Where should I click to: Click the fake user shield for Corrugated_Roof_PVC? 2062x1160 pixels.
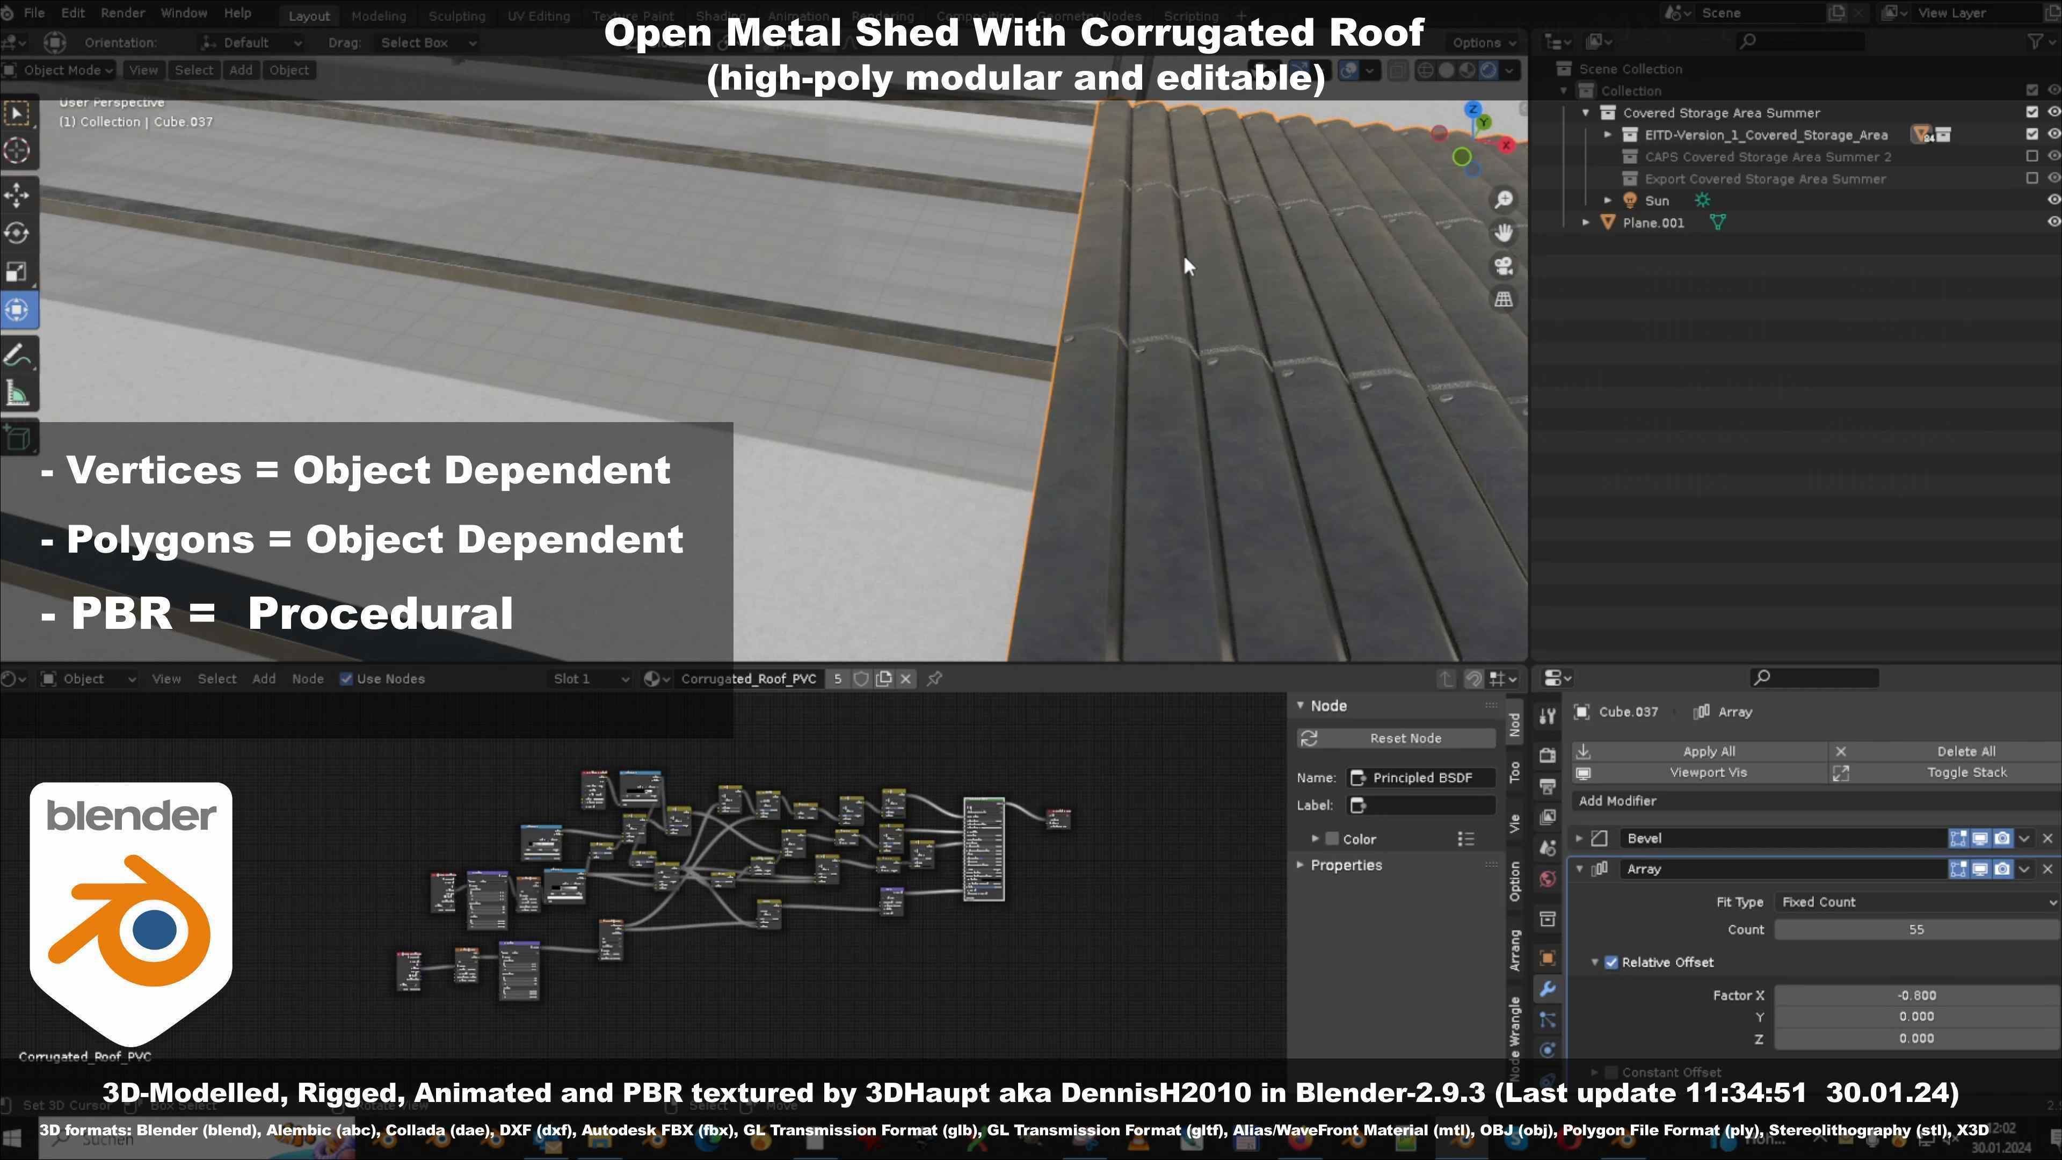[861, 679]
